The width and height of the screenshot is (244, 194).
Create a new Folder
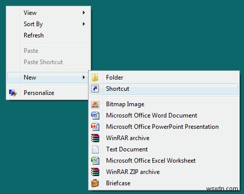coord(164,77)
